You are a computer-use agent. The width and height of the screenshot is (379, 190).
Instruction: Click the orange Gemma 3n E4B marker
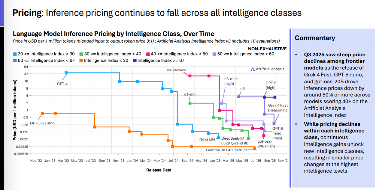[255, 148]
